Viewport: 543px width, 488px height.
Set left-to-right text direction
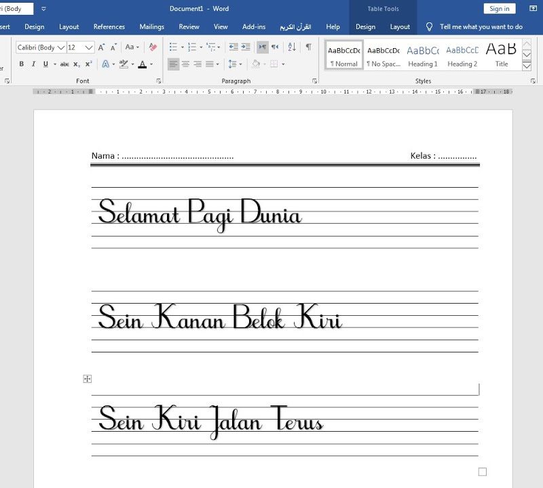tap(263, 47)
